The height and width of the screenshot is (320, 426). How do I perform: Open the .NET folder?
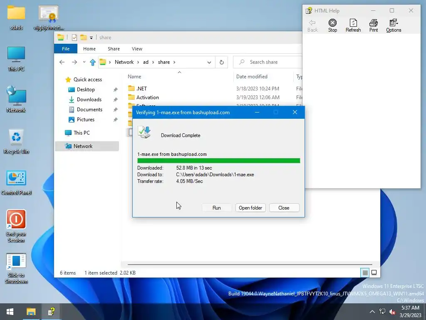point(141,88)
